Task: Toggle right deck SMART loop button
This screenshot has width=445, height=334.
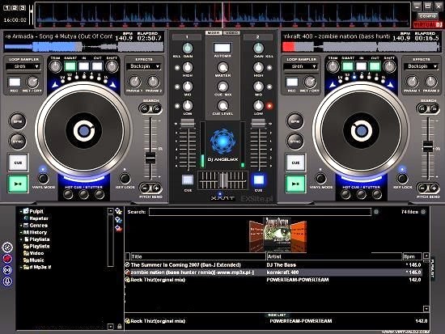Action: tap(348, 66)
